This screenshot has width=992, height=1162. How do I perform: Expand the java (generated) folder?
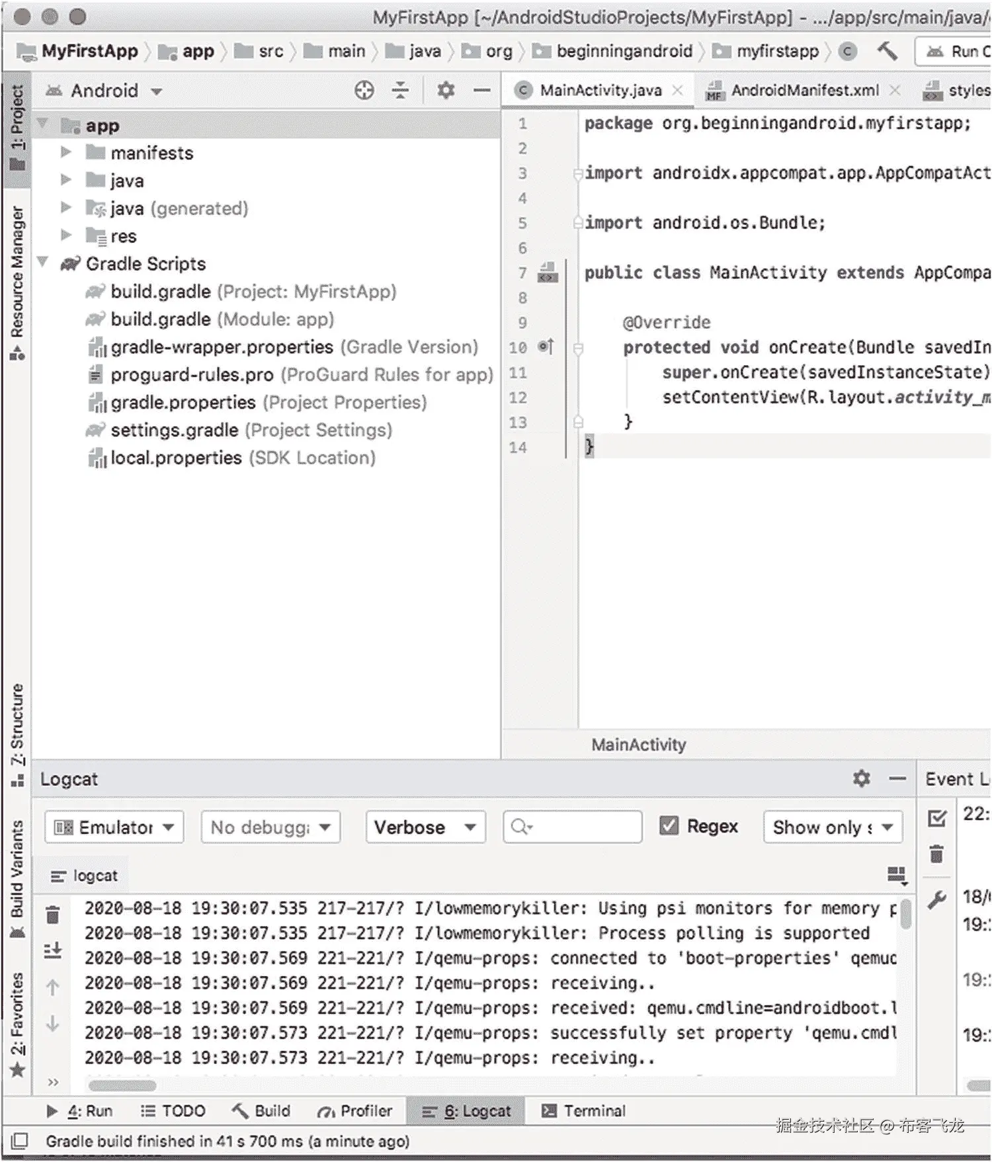pos(66,208)
